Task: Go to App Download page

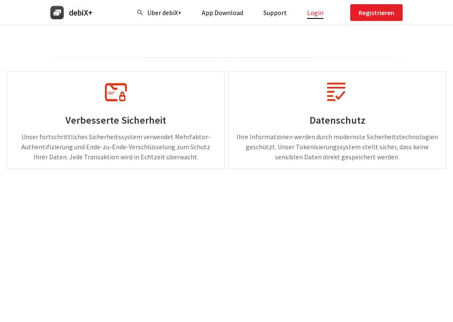Action: tap(222, 13)
